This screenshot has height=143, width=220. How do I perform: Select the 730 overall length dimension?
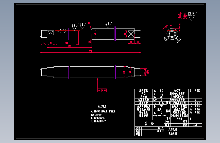coord(91,51)
